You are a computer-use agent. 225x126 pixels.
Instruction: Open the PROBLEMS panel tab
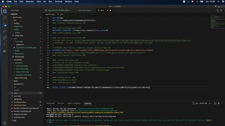[50, 103]
